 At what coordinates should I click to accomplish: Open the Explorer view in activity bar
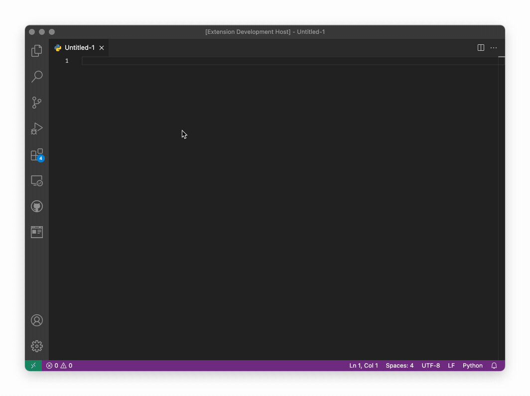coord(37,51)
